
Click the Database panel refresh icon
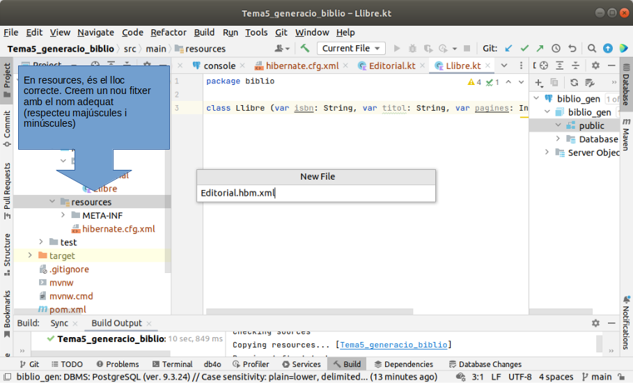point(574,83)
